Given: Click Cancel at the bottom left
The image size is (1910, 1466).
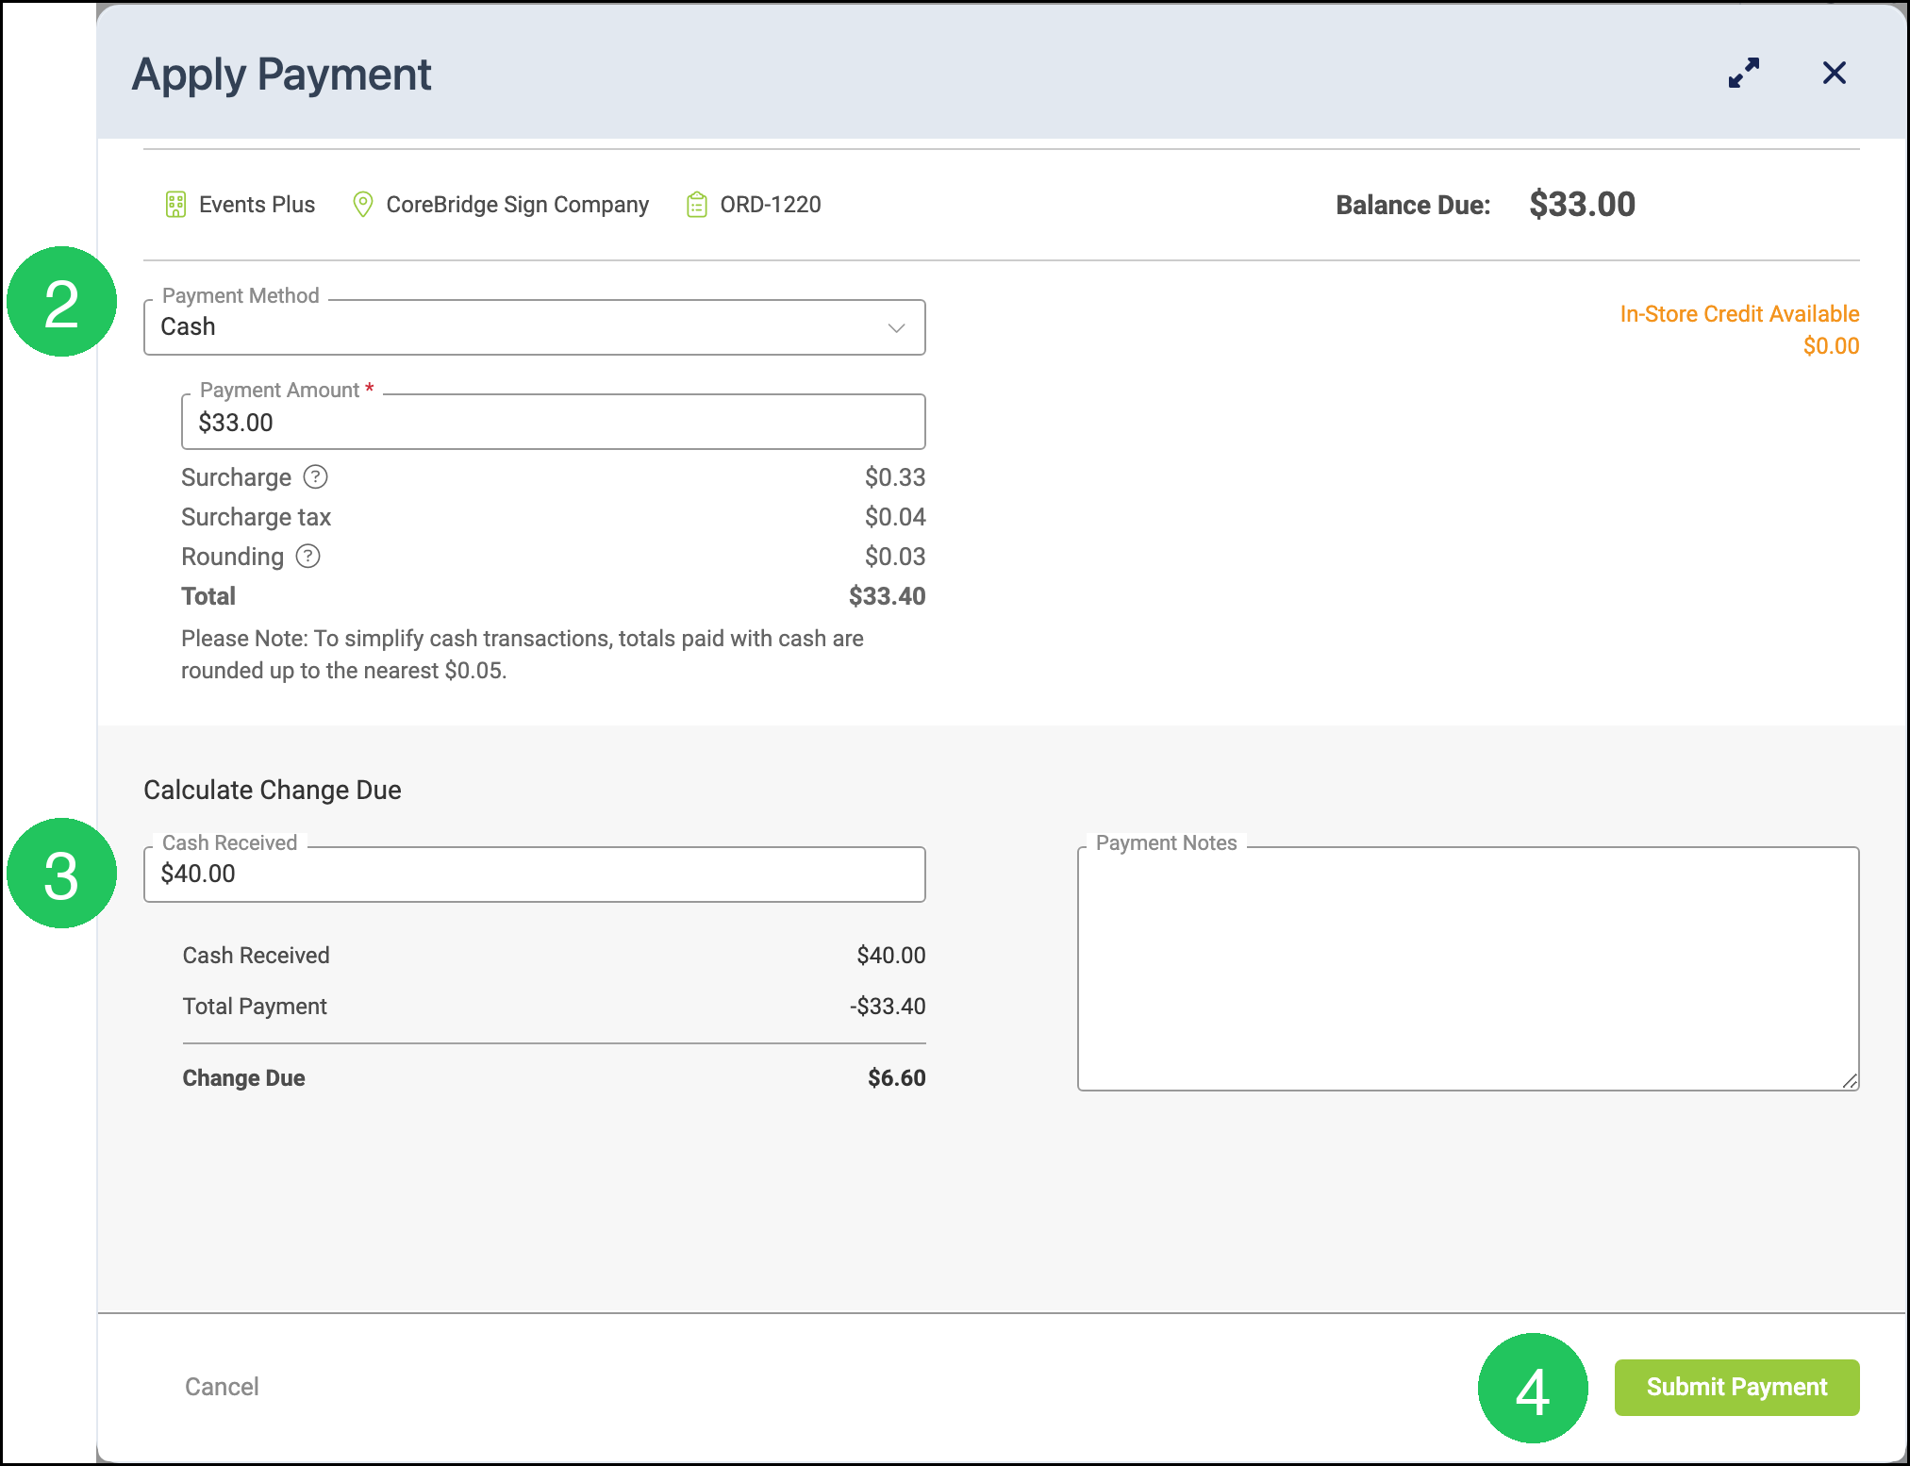Looking at the screenshot, I should click(222, 1387).
